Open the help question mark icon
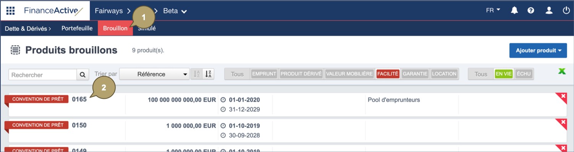The image size is (574, 152). click(531, 11)
